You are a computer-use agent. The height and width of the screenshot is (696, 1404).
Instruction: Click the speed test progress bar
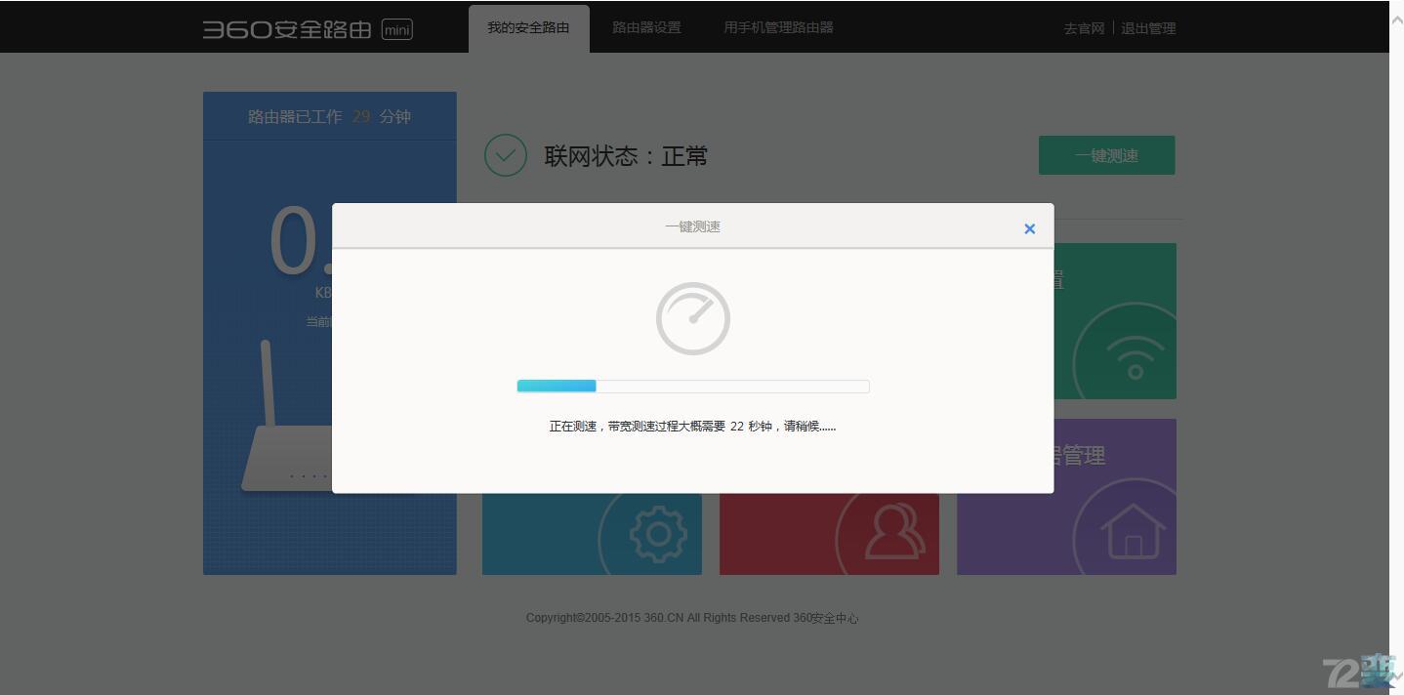(x=692, y=386)
